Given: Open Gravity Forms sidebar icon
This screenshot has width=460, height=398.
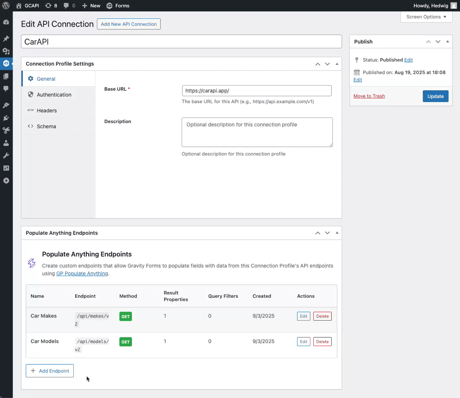Looking at the screenshot, I should pos(6,63).
